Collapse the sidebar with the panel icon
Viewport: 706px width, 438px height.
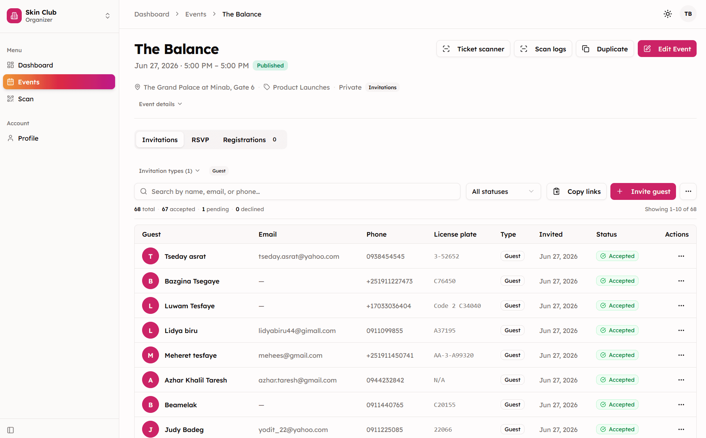click(x=10, y=430)
